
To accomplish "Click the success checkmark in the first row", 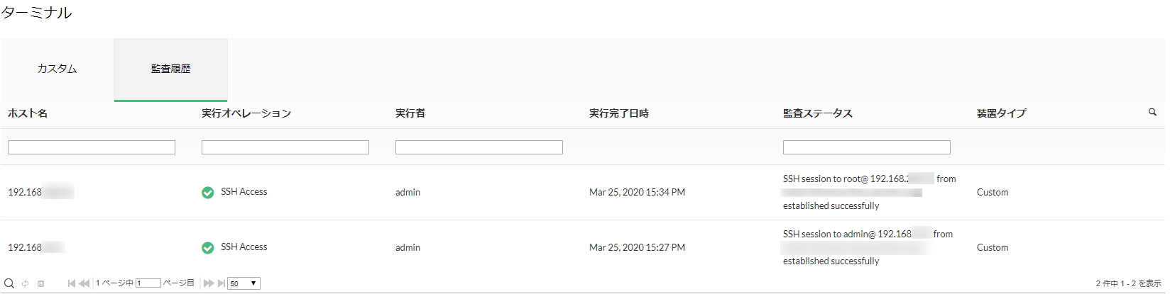I will 208,193.
